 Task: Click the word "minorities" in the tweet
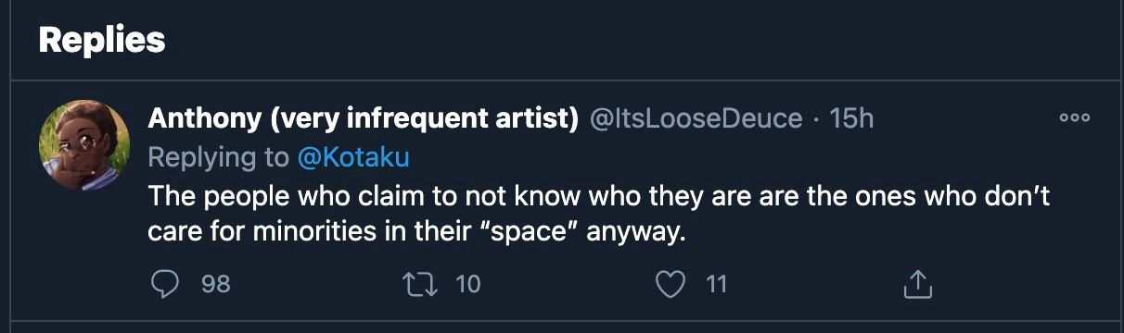pos(314,228)
